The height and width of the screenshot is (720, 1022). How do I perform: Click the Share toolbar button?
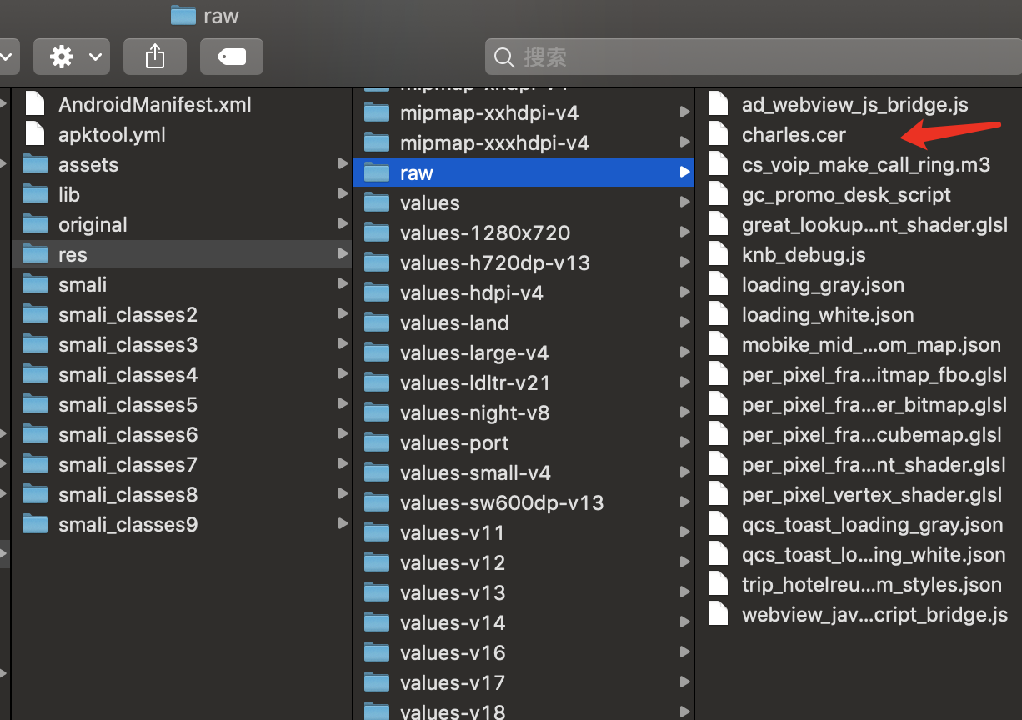(x=155, y=57)
